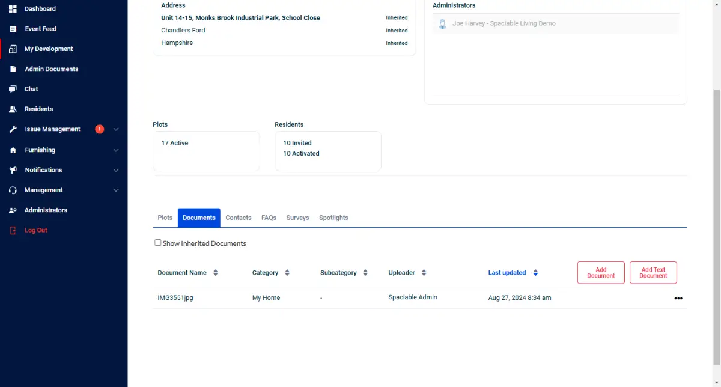Click the page vertical scrollbar
Screen dimensions: 721x387
(716, 228)
